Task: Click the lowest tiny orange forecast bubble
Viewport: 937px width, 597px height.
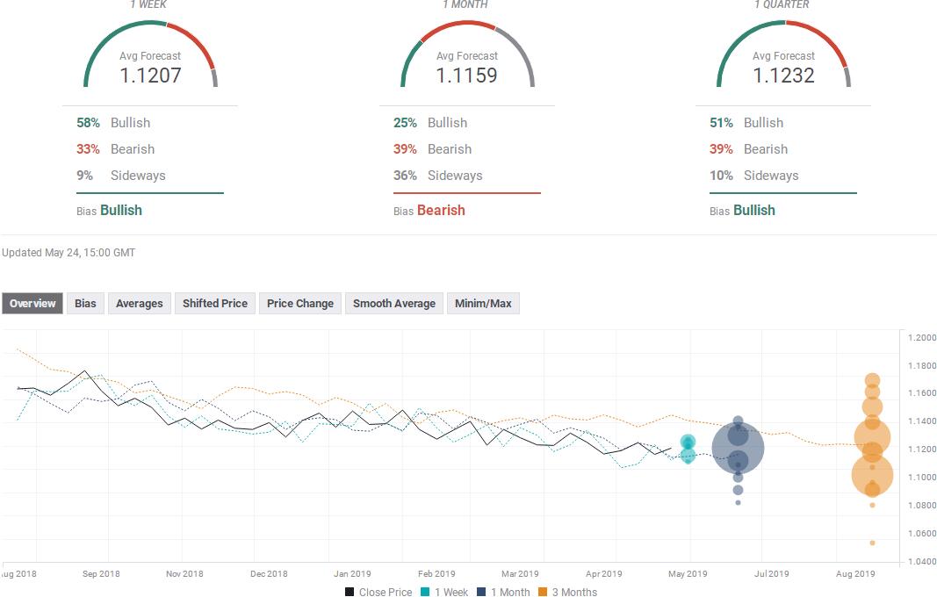Action: (x=872, y=543)
